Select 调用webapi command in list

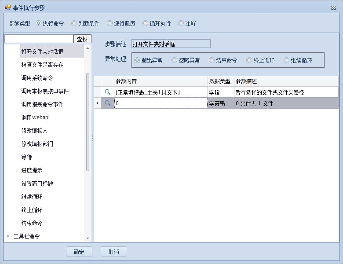tap(36, 117)
